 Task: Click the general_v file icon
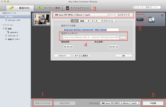8,32
